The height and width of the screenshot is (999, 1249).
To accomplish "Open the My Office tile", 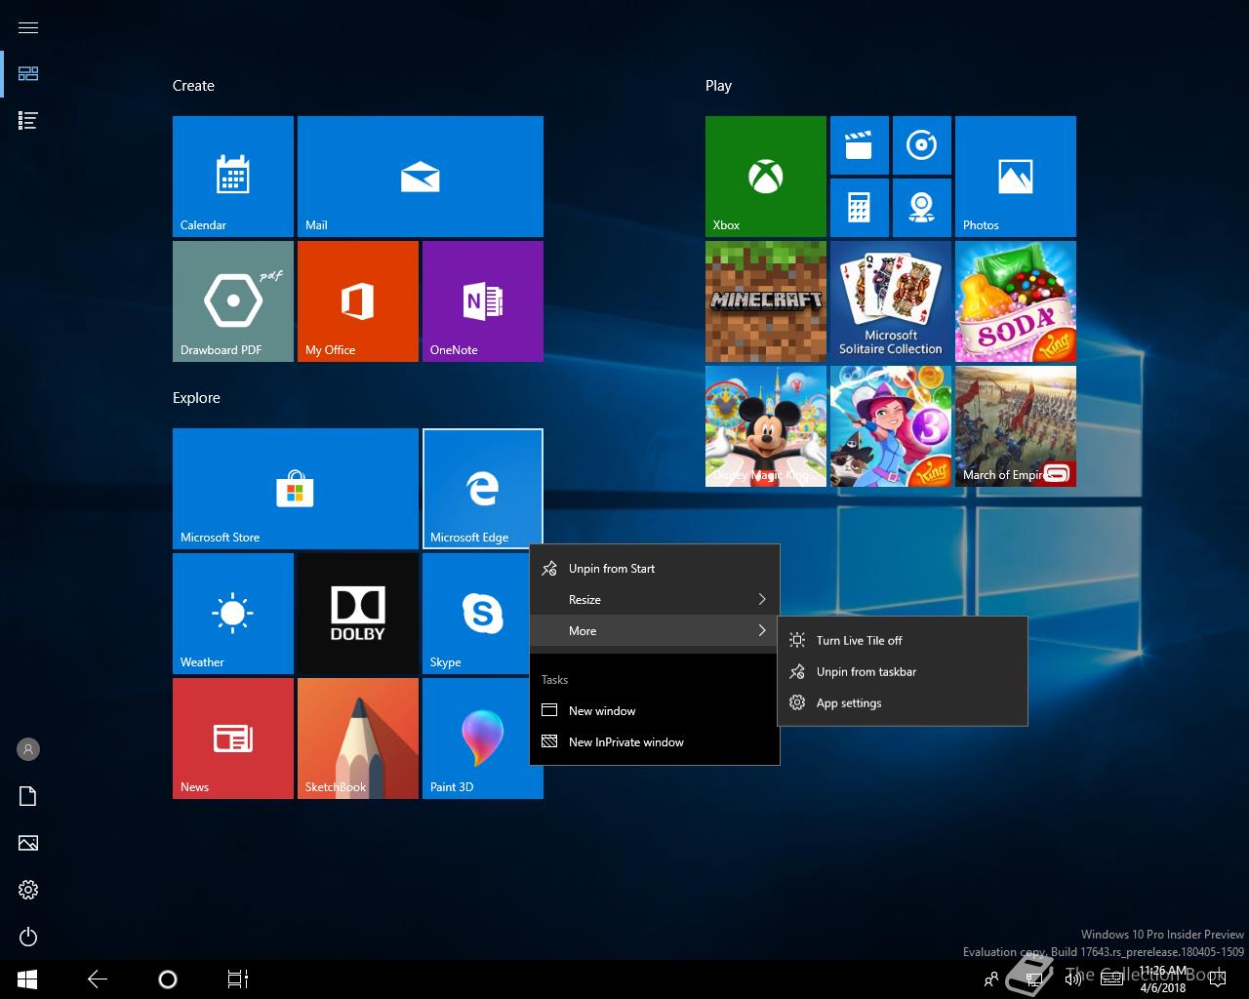I will pos(358,301).
